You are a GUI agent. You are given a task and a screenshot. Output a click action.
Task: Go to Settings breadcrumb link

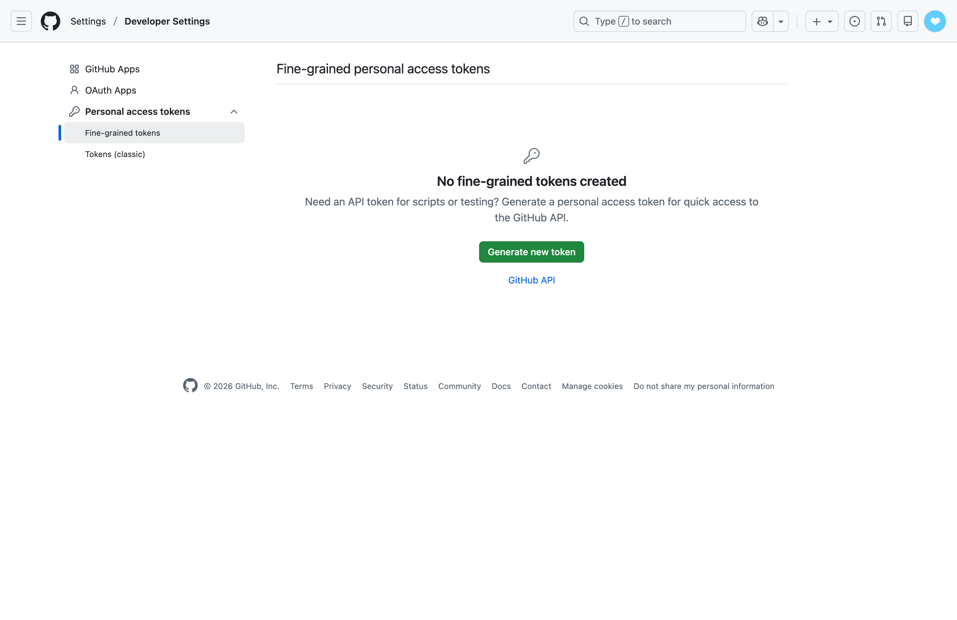point(88,21)
